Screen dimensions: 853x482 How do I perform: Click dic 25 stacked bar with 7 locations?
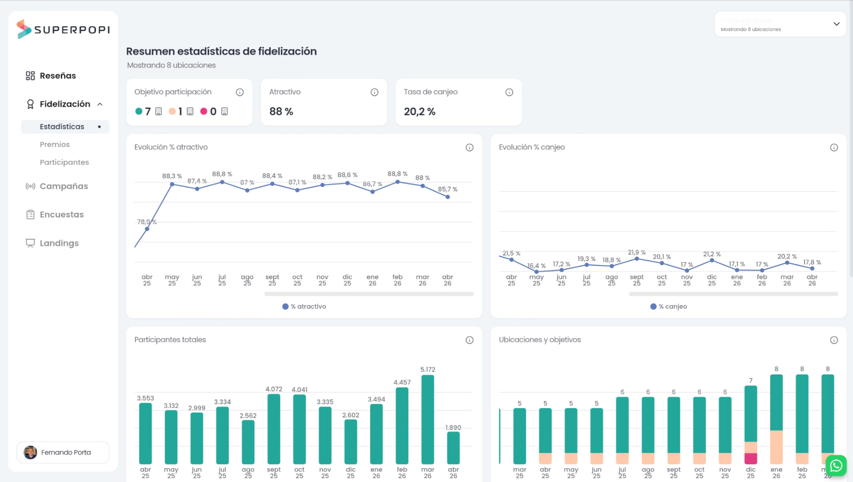tap(751, 425)
